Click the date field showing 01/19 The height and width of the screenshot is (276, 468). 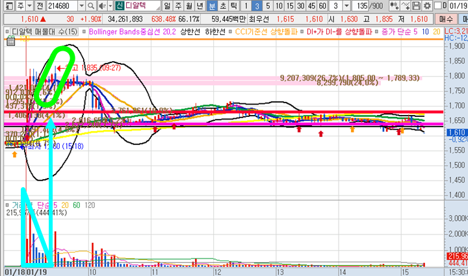pyautogui.click(x=458, y=6)
